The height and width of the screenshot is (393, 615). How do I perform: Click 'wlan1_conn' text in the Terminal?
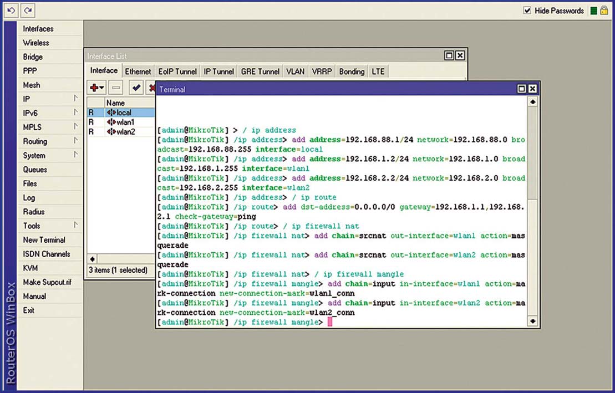point(332,293)
